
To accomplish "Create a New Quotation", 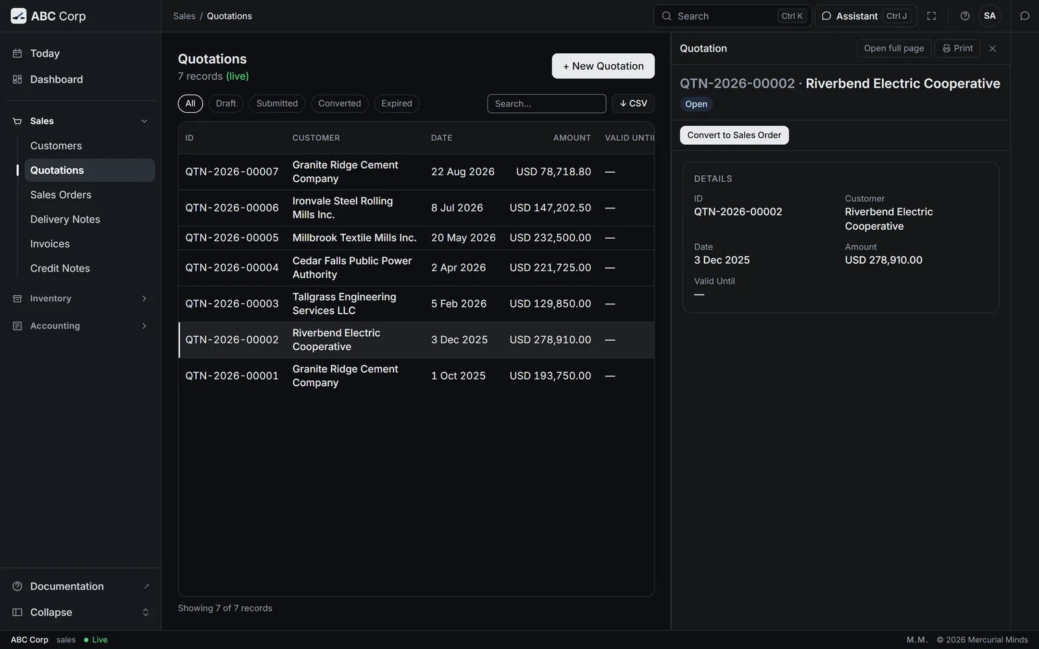I will (603, 66).
